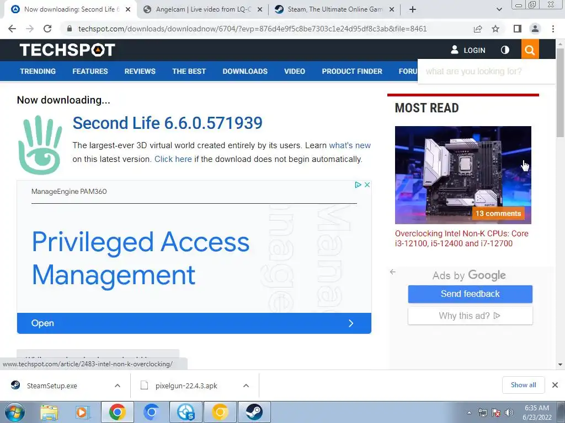Click the orange search magnifier button
This screenshot has height=423, width=565.
tap(530, 50)
